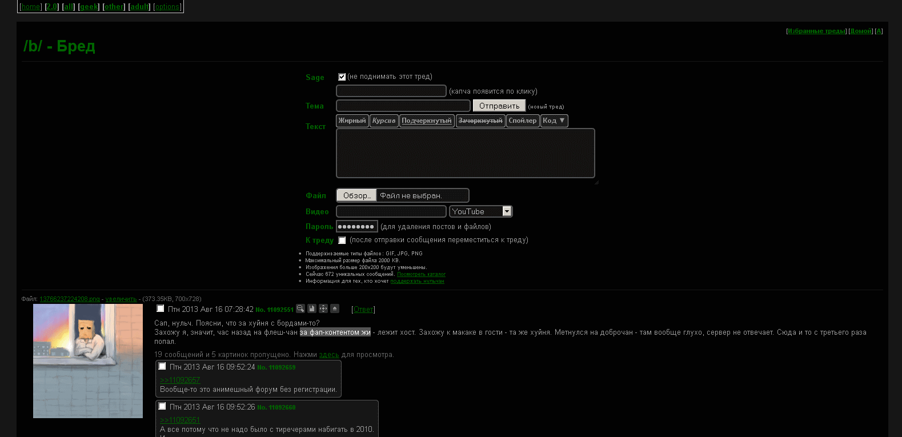
Task: Focus the captcha input field
Action: (391, 91)
